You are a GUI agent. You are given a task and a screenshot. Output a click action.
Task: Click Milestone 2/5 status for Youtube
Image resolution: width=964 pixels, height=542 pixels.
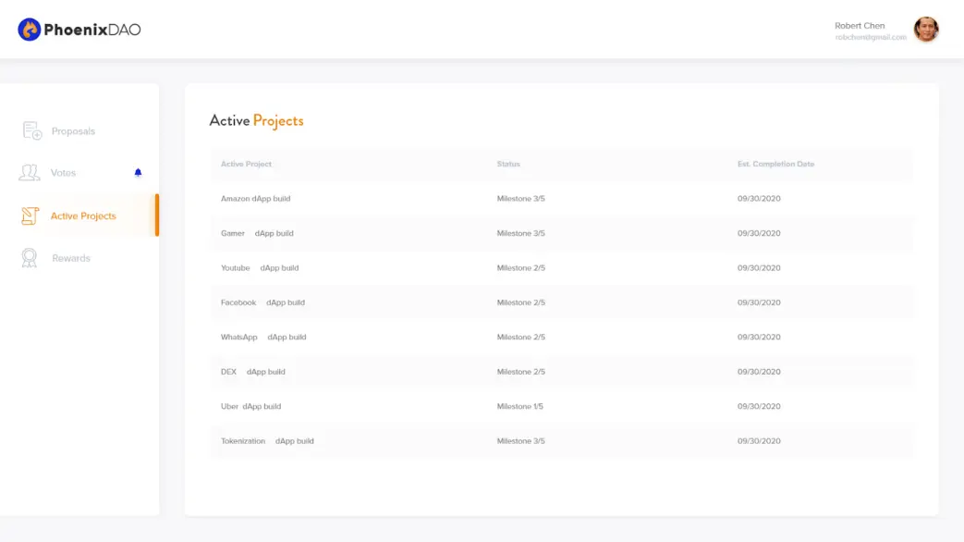(x=520, y=268)
